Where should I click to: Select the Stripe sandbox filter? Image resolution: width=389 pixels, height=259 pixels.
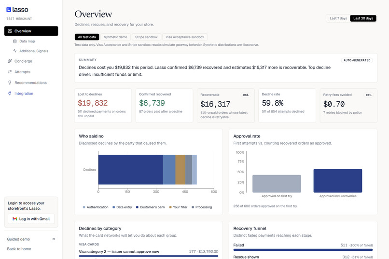coord(146,37)
